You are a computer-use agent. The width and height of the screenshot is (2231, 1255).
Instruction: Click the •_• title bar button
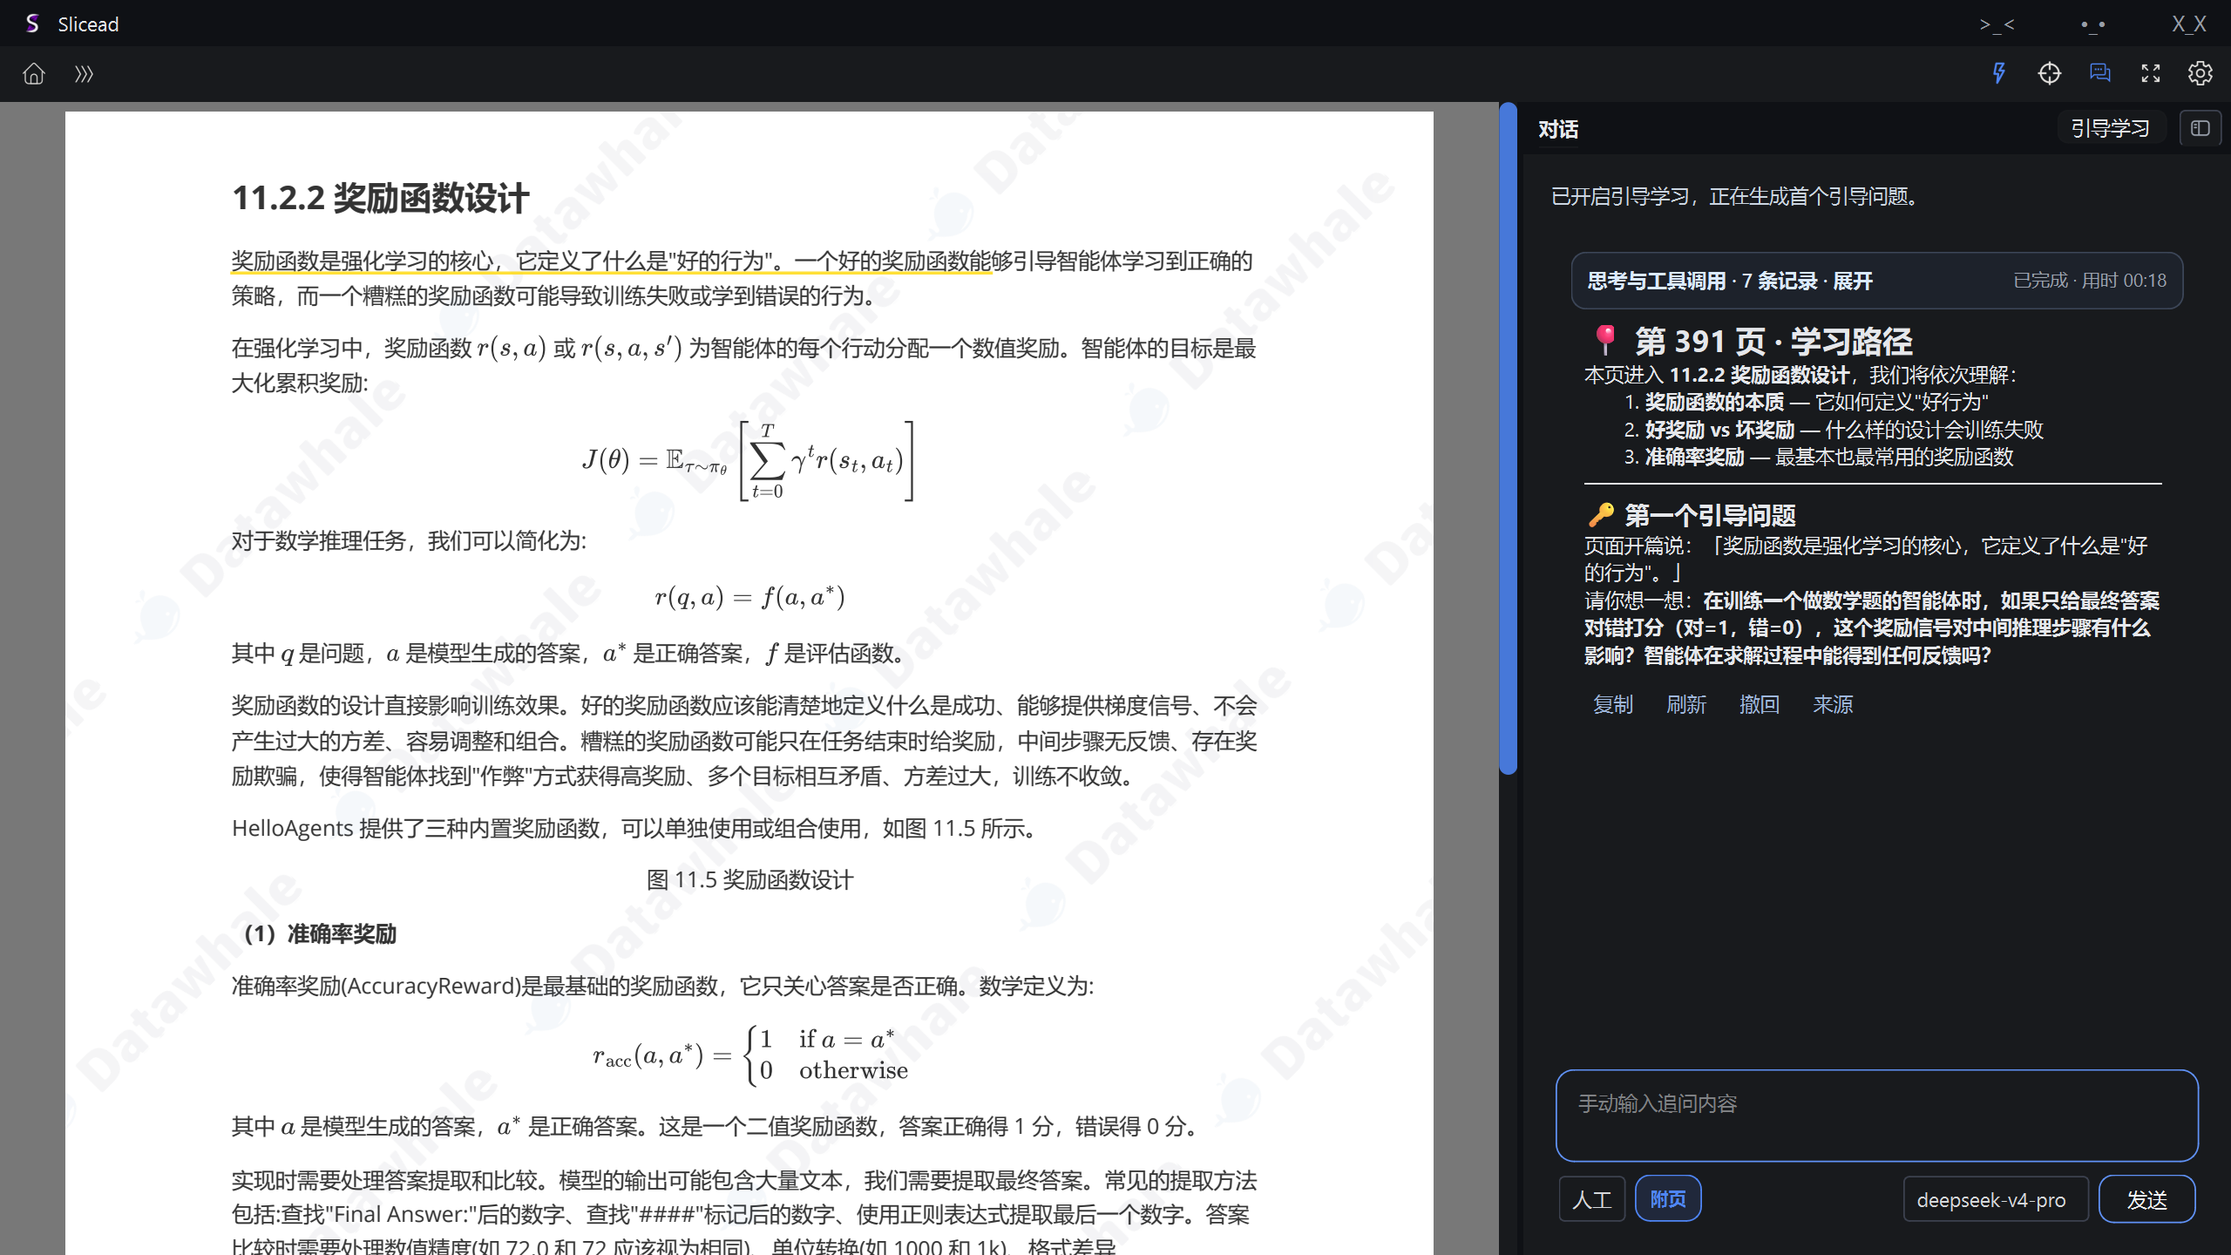point(2093,24)
